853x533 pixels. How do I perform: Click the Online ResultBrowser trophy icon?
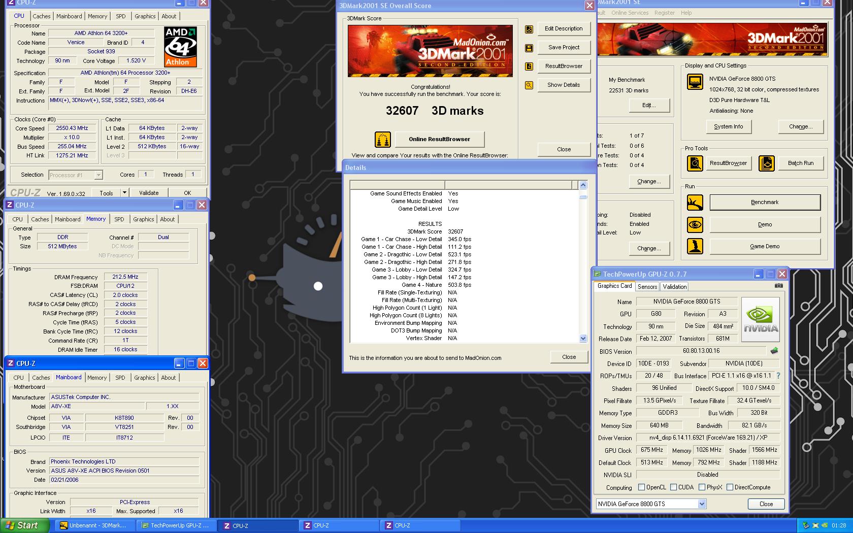tap(383, 139)
